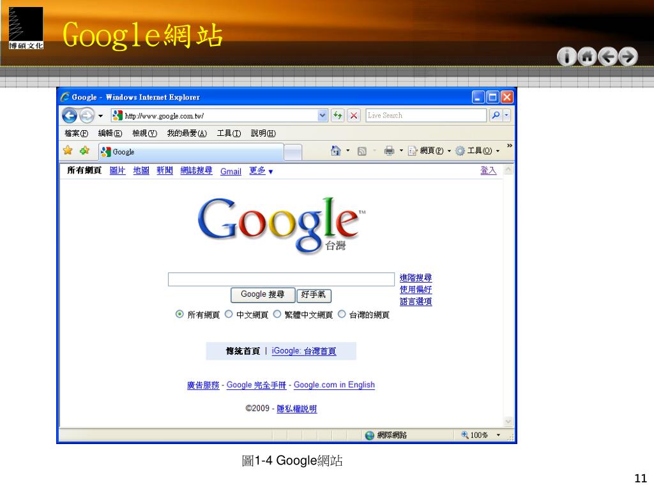Click the Google favicon in address bar

[x=118, y=115]
